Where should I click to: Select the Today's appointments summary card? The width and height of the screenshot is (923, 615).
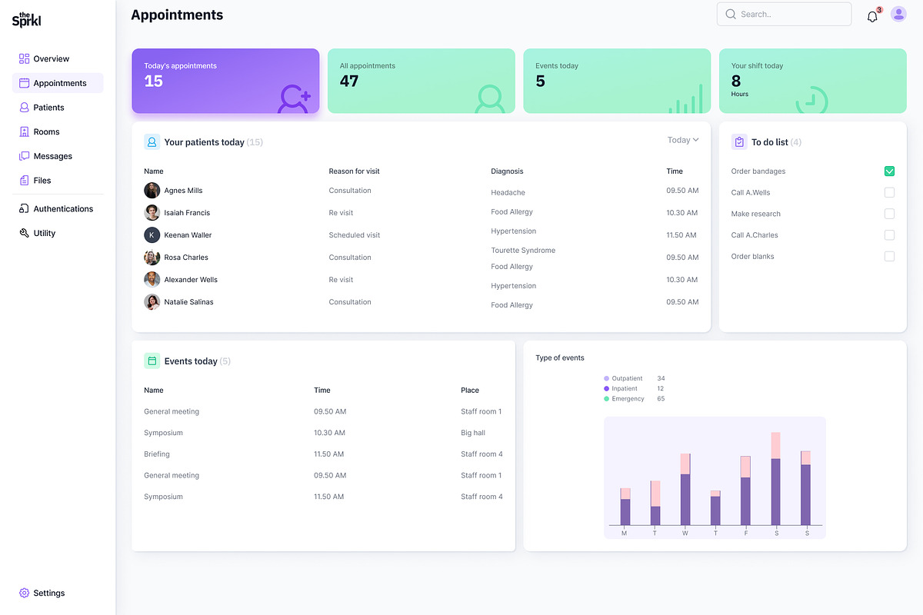coord(225,81)
